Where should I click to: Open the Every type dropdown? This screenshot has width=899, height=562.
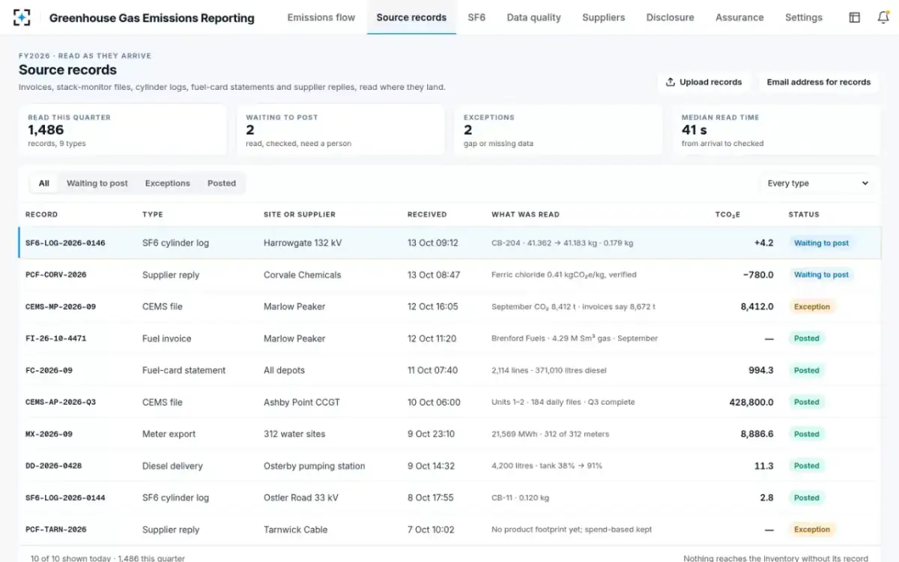pos(817,183)
